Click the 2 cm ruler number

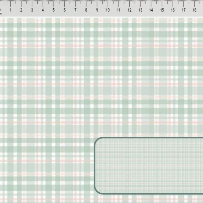click(x=21, y=10)
